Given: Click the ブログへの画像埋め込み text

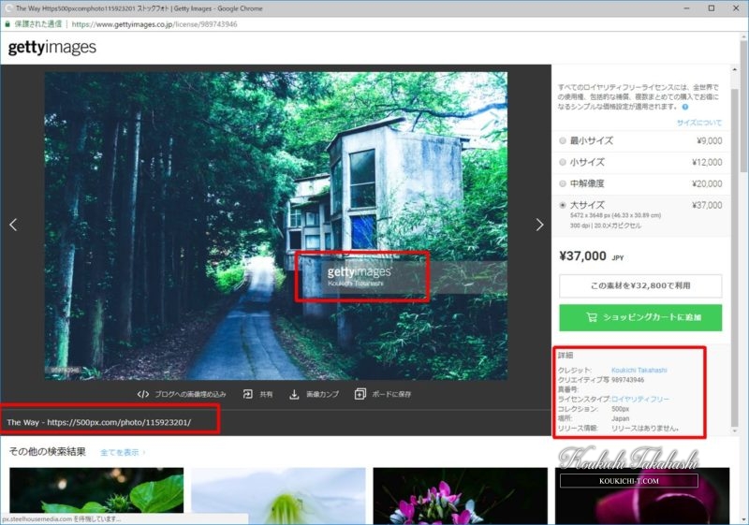Looking at the screenshot, I should (190, 394).
